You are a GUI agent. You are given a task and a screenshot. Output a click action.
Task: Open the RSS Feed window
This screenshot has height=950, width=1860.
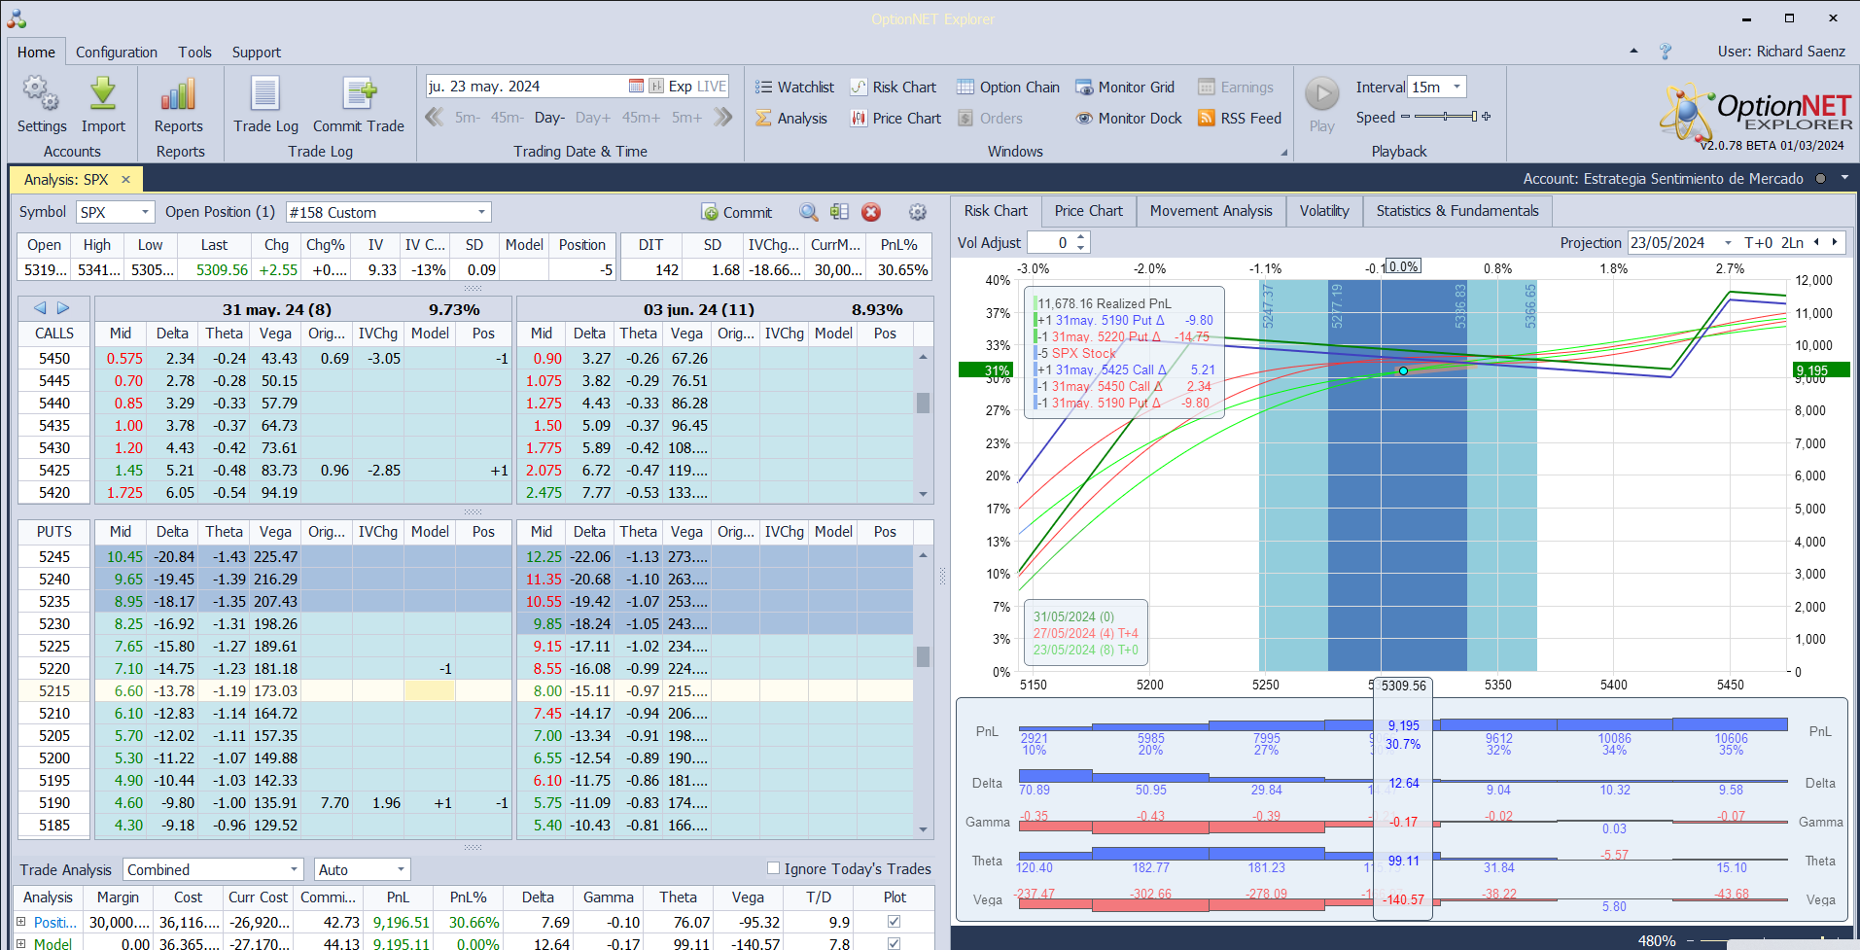[x=1240, y=118]
